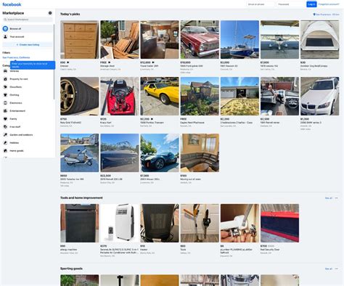The image size is (344, 286).
Task: Click the sidebar category scrollbar
Action: (54, 62)
